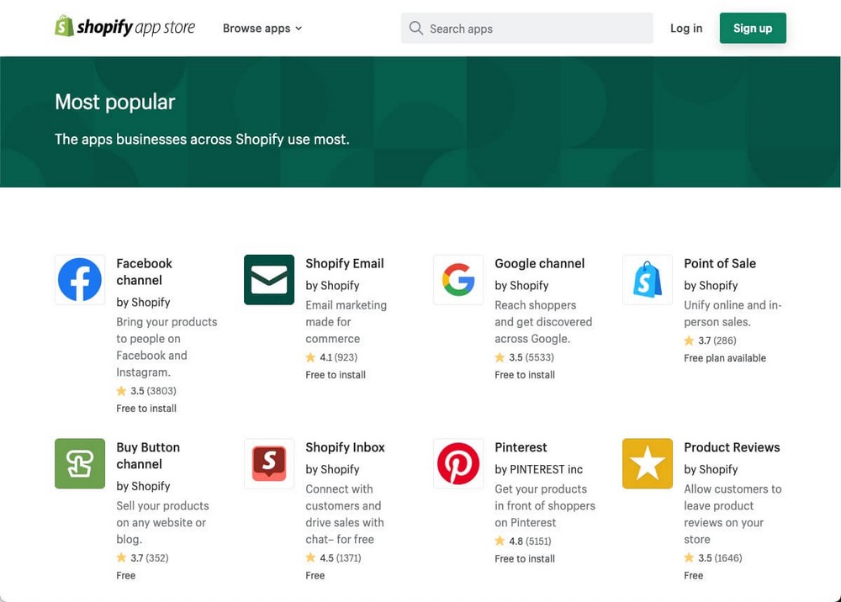Image resolution: width=841 pixels, height=602 pixels.
Task: Open the Buy Button channel icon
Action: point(80,464)
